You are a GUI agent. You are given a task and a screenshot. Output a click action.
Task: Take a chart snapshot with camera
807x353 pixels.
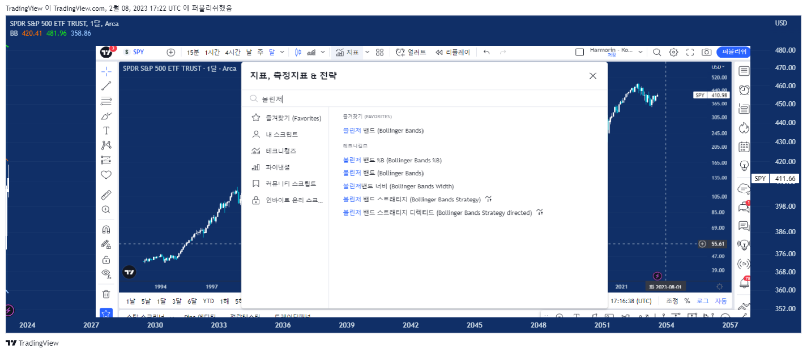[x=706, y=52]
